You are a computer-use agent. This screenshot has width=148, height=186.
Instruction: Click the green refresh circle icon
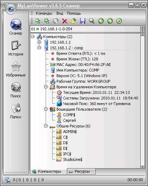(119, 21)
